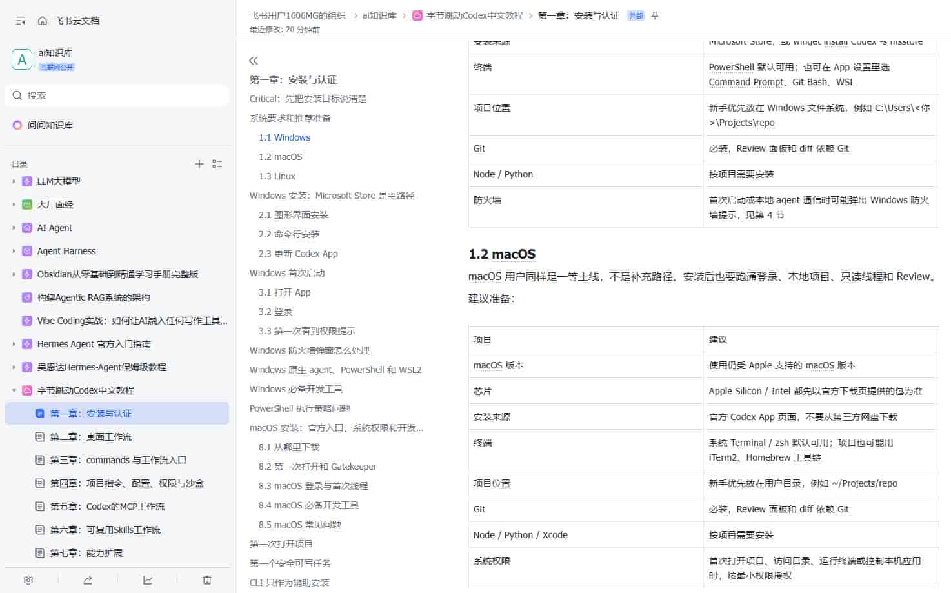951x593 pixels.
Task: Click the share icon at sidebar bottom
Action: click(88, 580)
